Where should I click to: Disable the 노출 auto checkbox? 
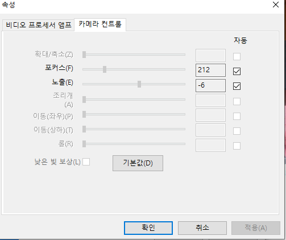point(237,86)
